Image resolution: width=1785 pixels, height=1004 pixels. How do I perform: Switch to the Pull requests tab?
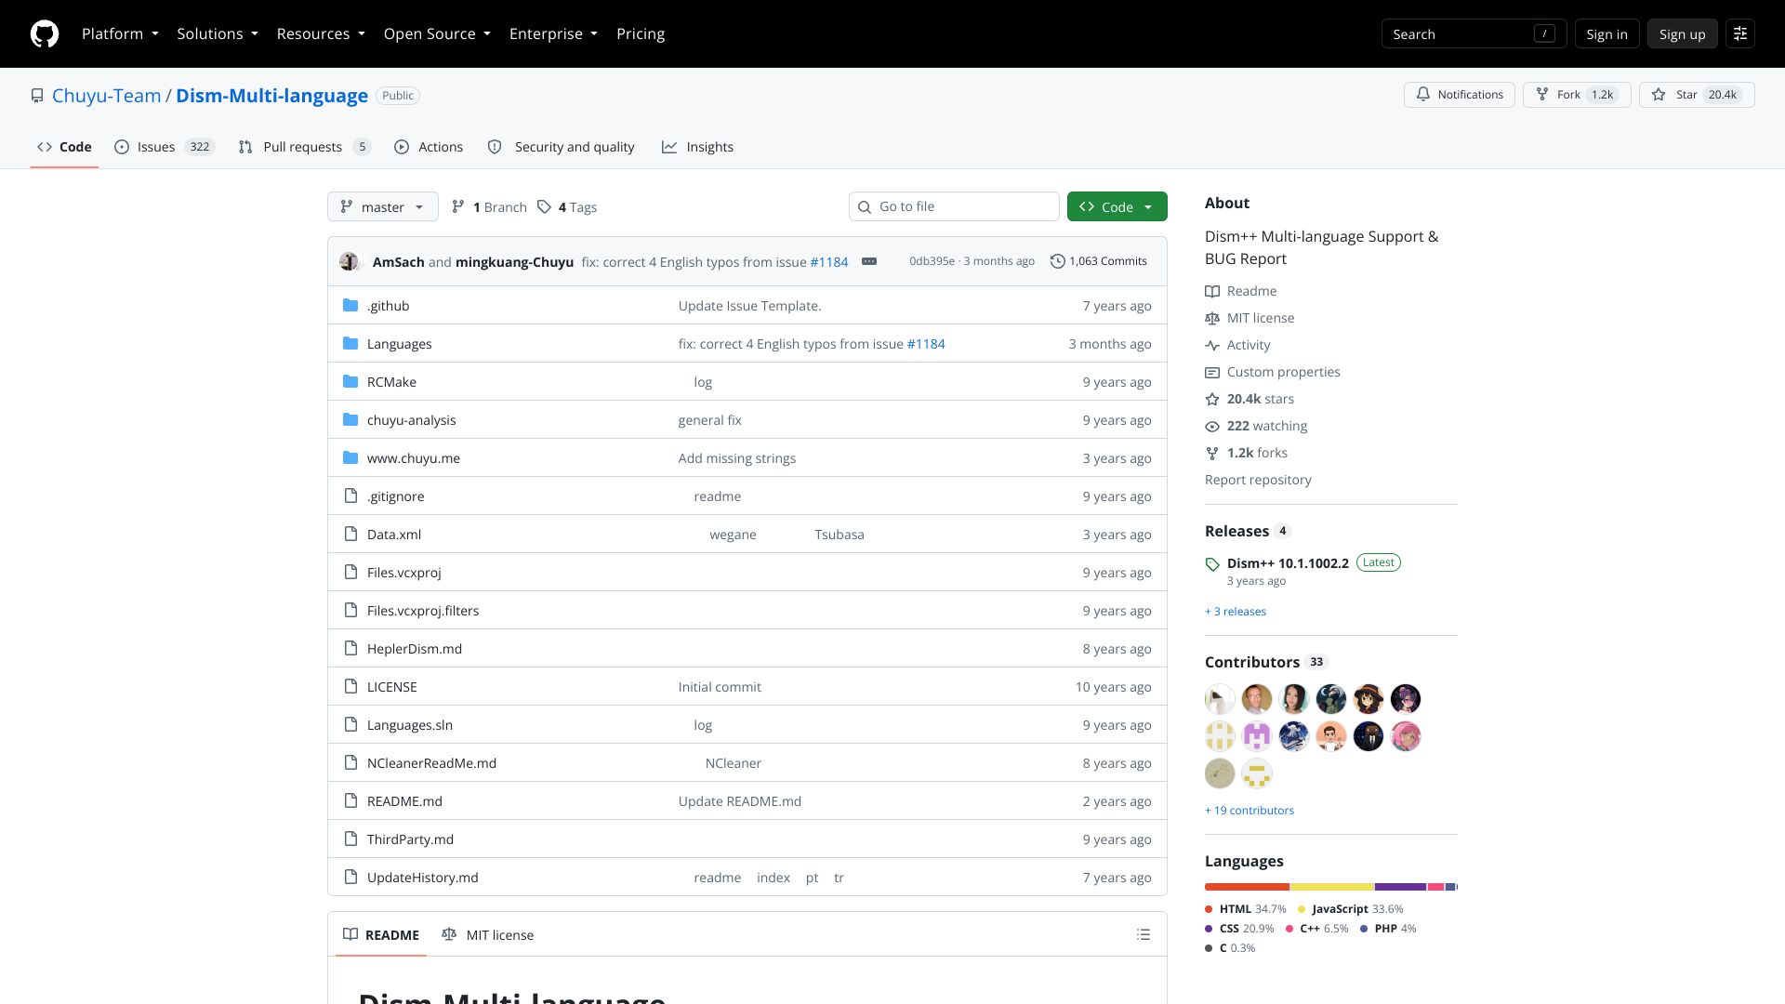coord(304,147)
